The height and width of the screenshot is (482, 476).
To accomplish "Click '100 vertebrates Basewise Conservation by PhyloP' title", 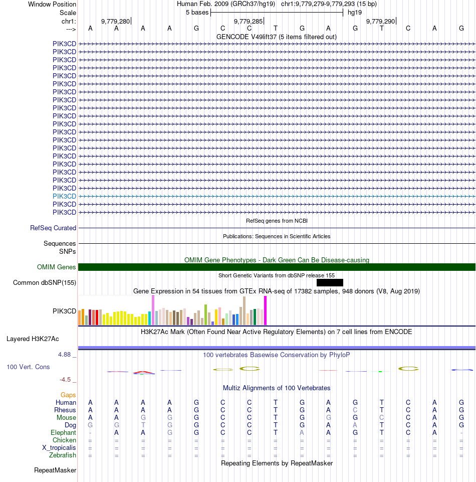I will click(277, 355).
